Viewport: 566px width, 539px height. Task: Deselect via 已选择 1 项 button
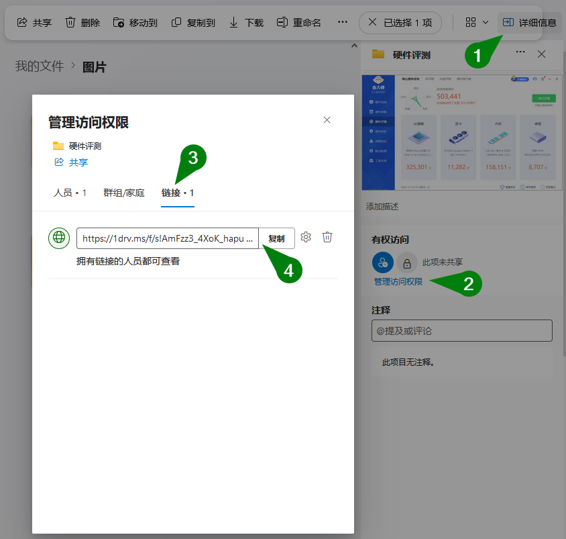click(400, 22)
